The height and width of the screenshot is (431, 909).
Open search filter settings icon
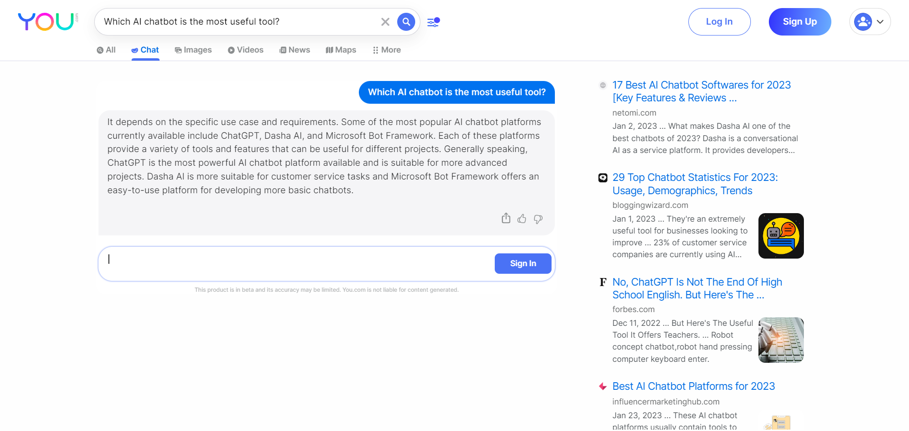pyautogui.click(x=434, y=22)
